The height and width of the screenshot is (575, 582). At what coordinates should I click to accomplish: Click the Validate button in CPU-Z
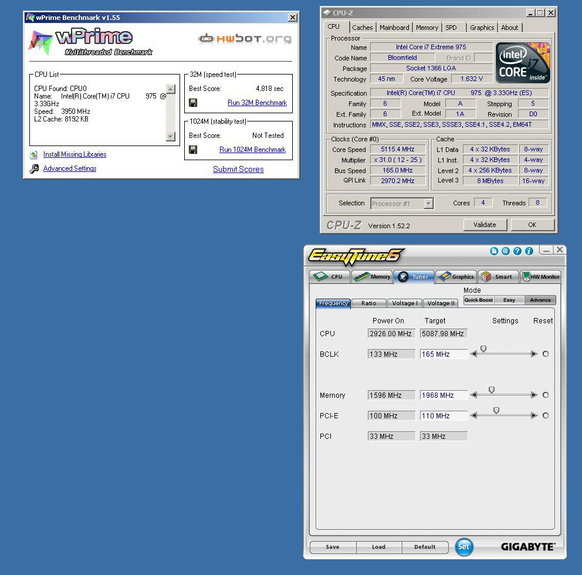click(x=485, y=225)
